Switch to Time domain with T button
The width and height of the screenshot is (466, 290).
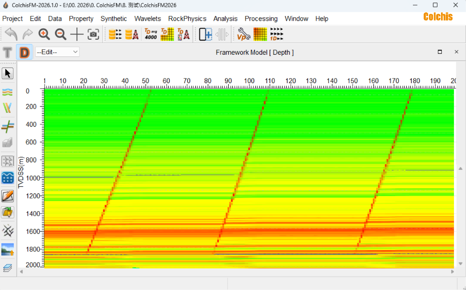[8, 53]
